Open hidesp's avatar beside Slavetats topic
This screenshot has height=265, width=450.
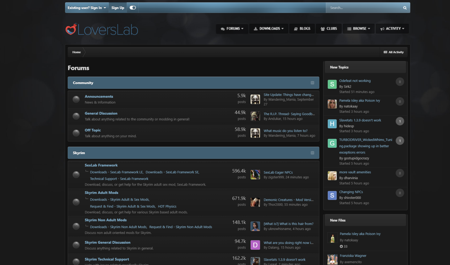pyautogui.click(x=332, y=124)
